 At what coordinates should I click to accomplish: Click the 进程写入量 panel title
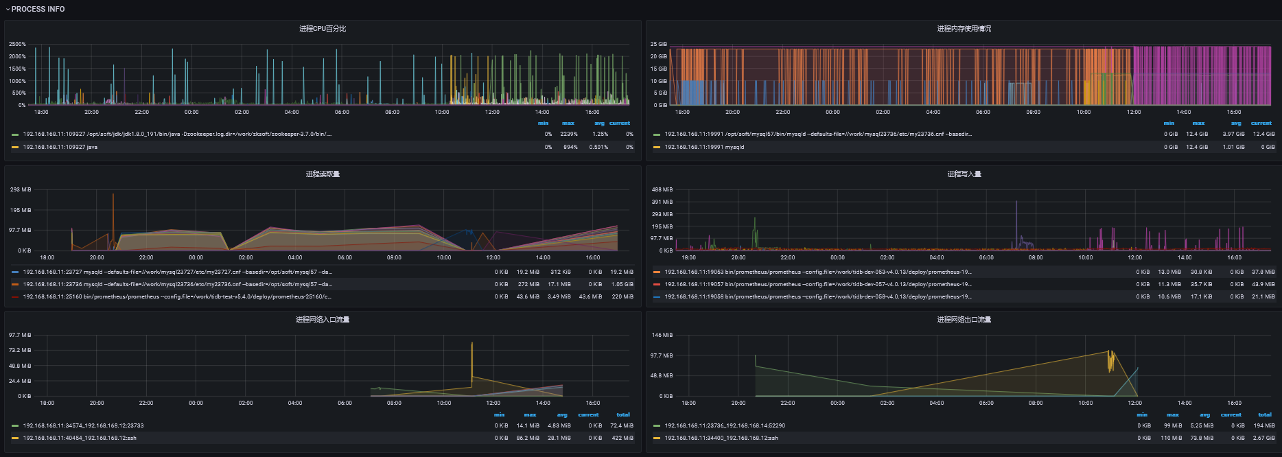pos(964,174)
